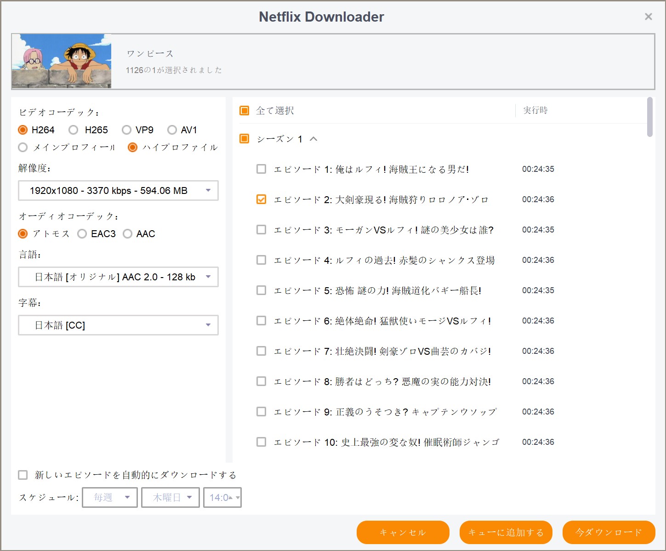Image resolution: width=666 pixels, height=551 pixels.
Task: Click episode title モーガンVSルフィ! 謎の美少女は誰?
Action: coord(415,230)
